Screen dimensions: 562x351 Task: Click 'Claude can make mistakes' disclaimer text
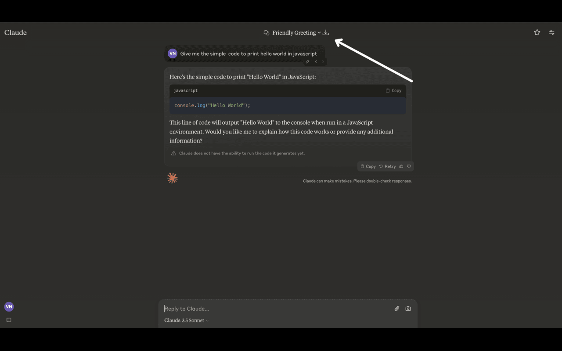click(357, 181)
